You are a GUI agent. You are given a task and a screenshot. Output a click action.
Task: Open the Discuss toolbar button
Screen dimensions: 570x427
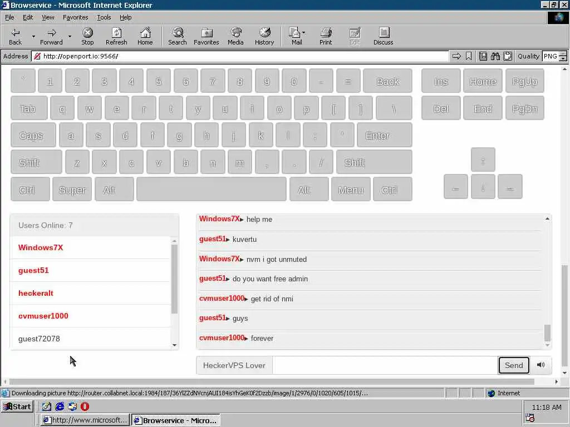coord(383,36)
